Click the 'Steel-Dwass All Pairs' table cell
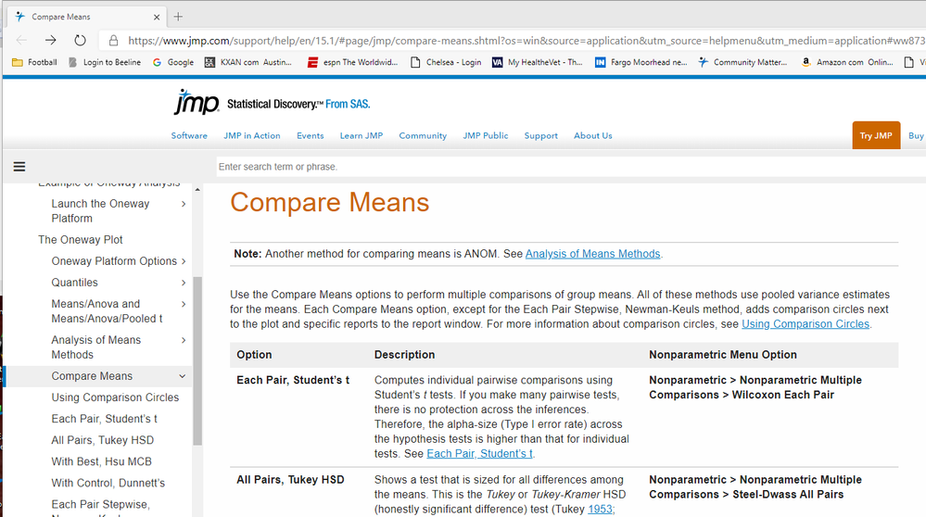Viewport: 926px width, 517px height. (755, 487)
